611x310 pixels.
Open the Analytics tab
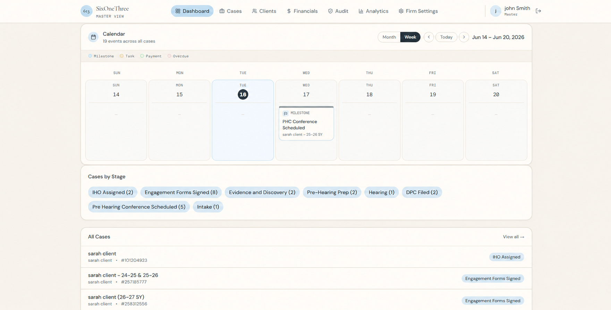(x=373, y=11)
